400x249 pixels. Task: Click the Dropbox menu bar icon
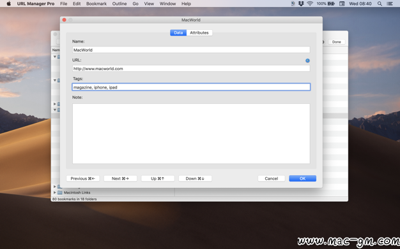tap(301, 4)
